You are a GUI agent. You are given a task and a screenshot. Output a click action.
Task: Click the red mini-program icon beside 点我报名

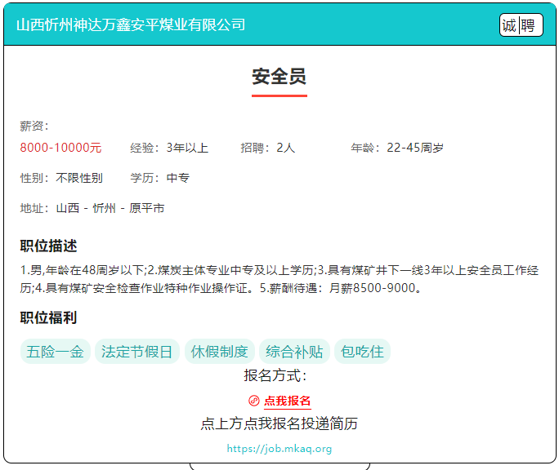coord(254,401)
